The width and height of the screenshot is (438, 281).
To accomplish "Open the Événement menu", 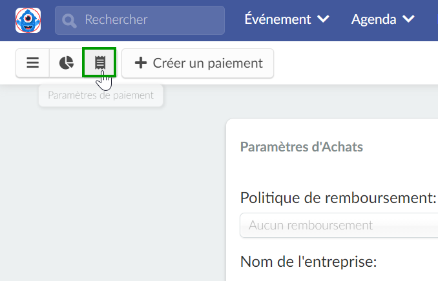I will 287,19.
